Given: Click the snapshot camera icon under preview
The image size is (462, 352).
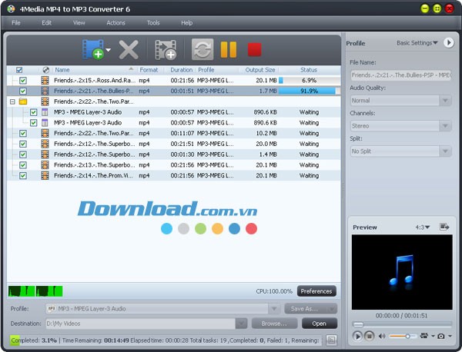Looking at the screenshot, I should (441, 336).
